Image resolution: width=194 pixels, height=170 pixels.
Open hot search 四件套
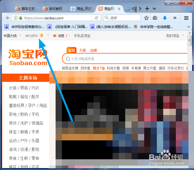point(85,68)
